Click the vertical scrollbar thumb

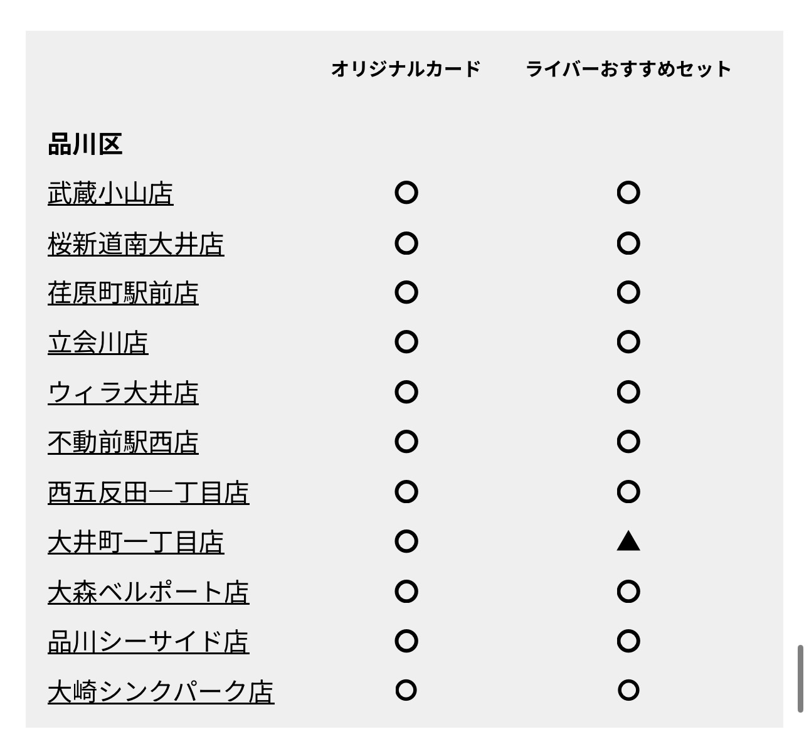tap(800, 678)
